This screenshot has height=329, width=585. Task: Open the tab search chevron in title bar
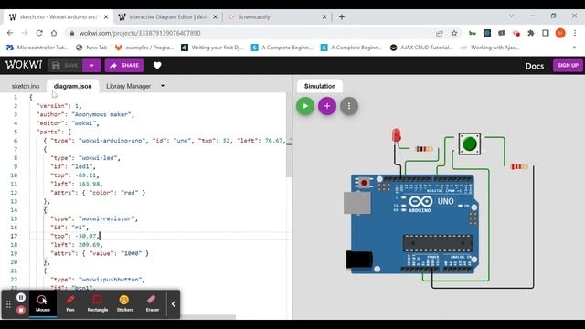click(512, 16)
